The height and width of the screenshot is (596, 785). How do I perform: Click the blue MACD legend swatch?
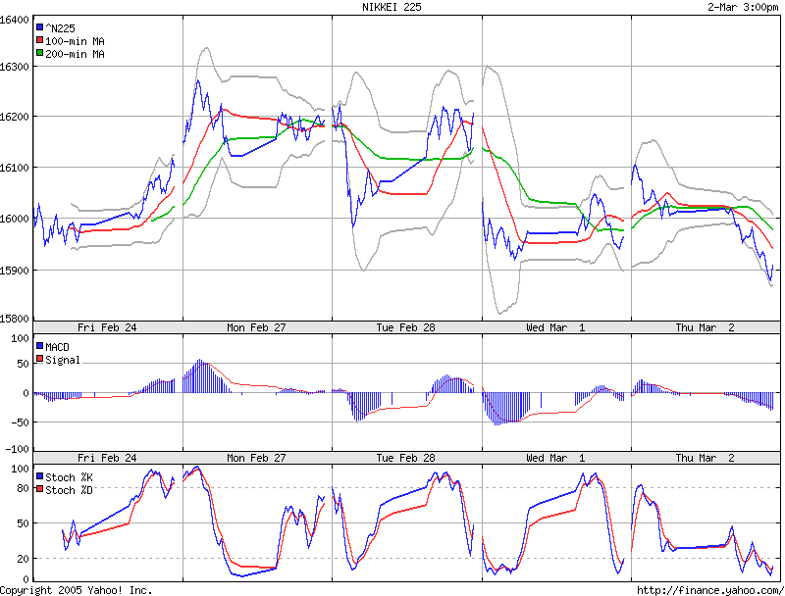[x=39, y=345]
